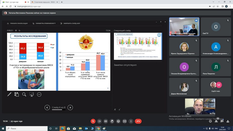Open the tab search chevron

[213, 2]
